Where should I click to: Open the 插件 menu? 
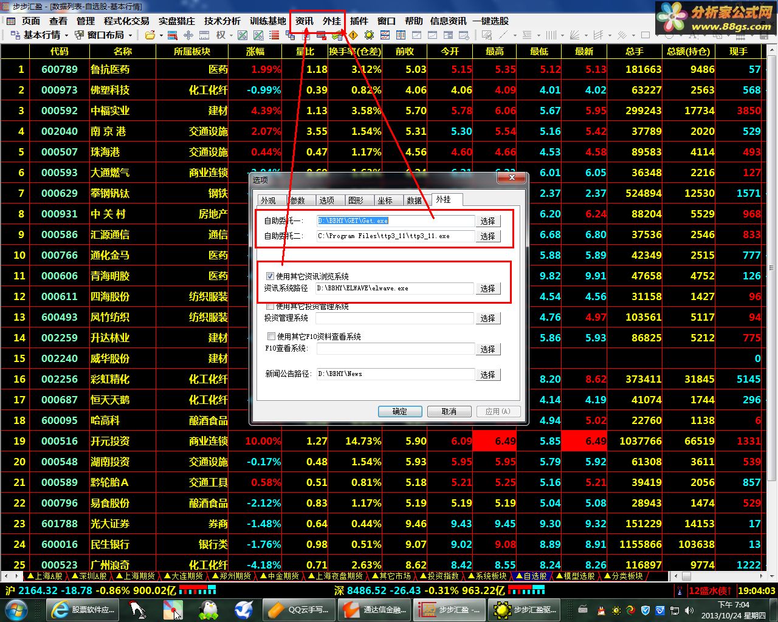[359, 21]
